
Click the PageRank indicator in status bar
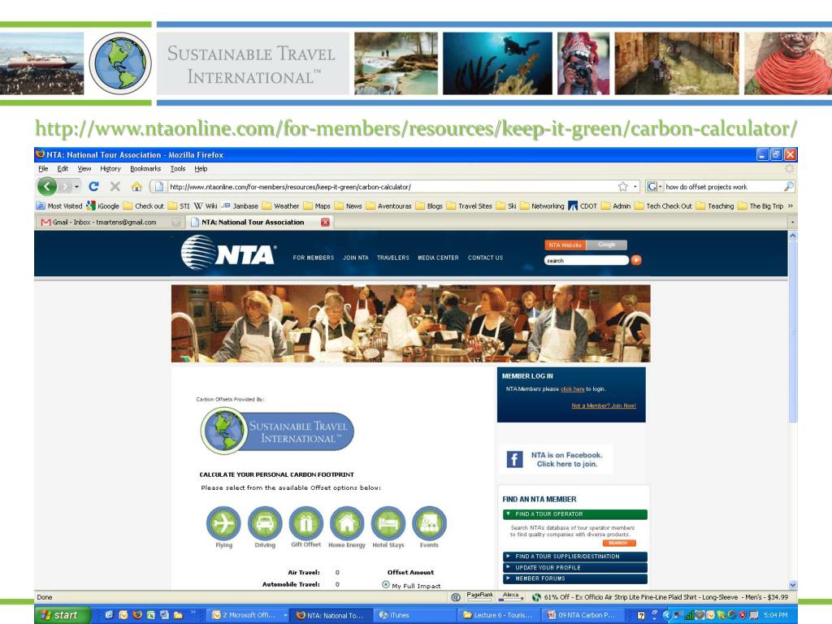[479, 596]
